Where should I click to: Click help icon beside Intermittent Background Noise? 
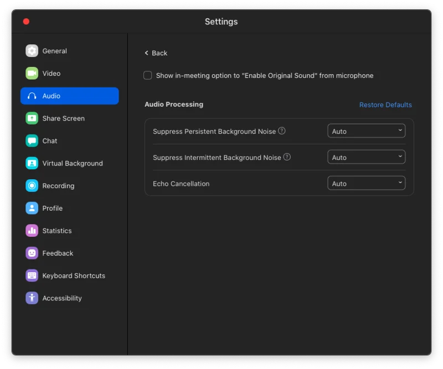click(x=287, y=157)
